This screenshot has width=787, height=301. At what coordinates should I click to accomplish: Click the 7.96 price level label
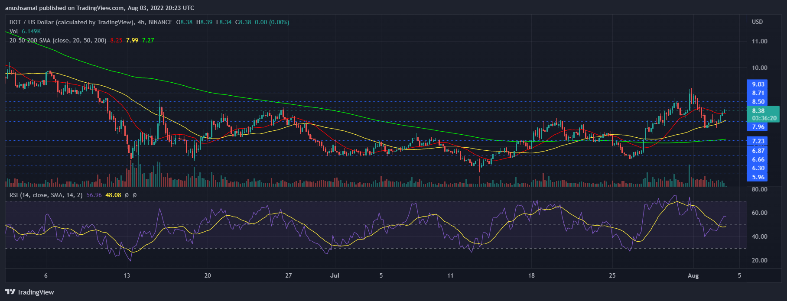758,127
